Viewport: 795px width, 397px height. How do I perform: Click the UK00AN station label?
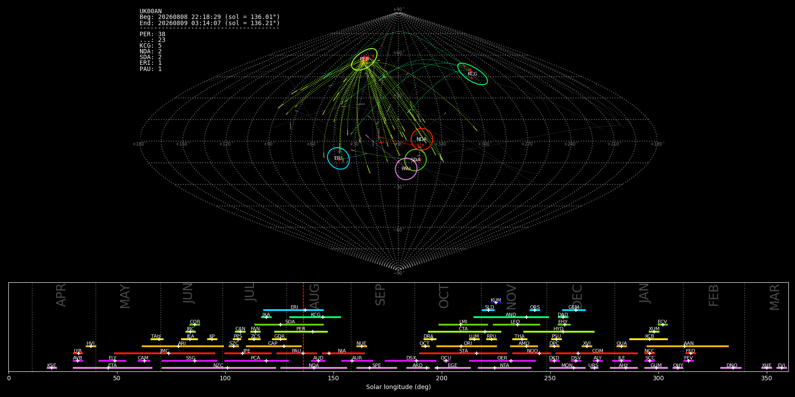coord(151,11)
